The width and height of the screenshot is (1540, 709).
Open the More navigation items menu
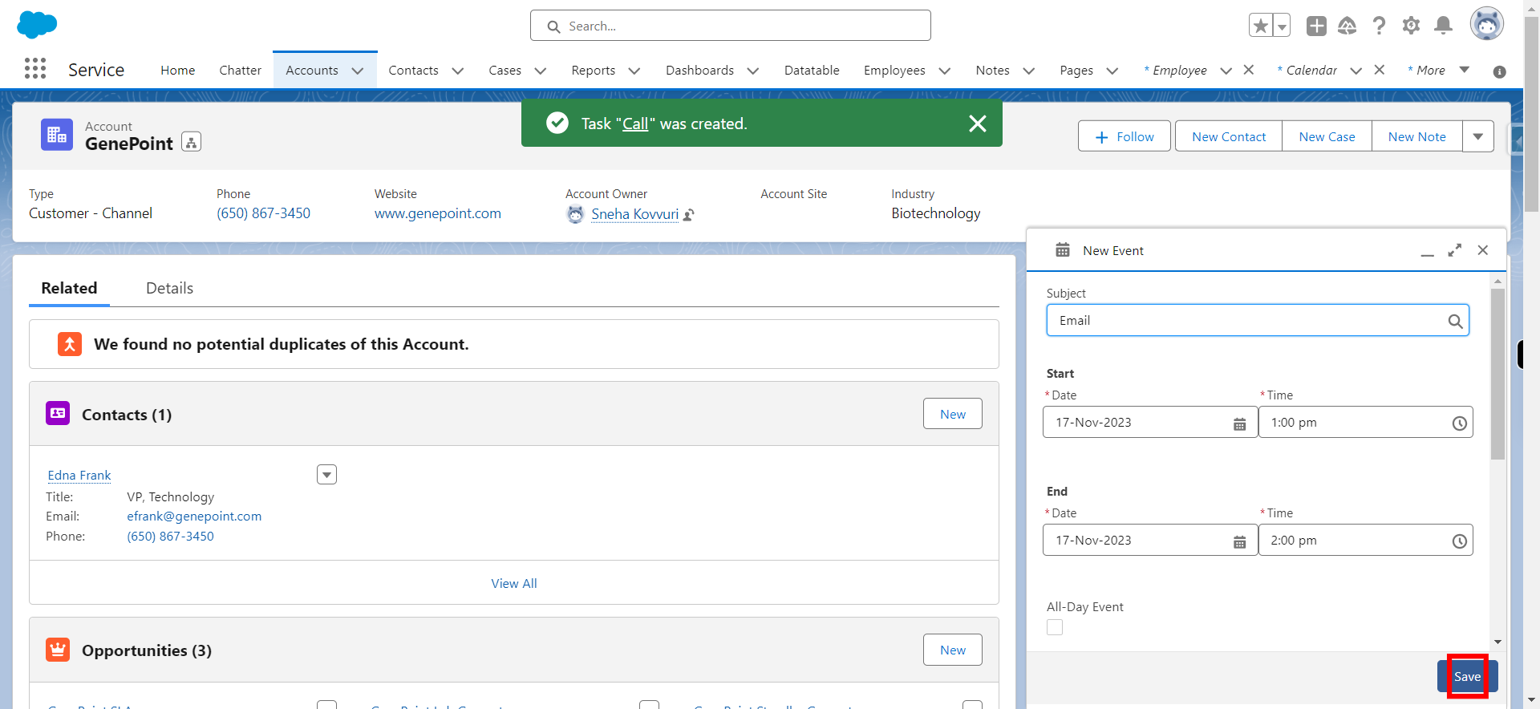(1438, 70)
